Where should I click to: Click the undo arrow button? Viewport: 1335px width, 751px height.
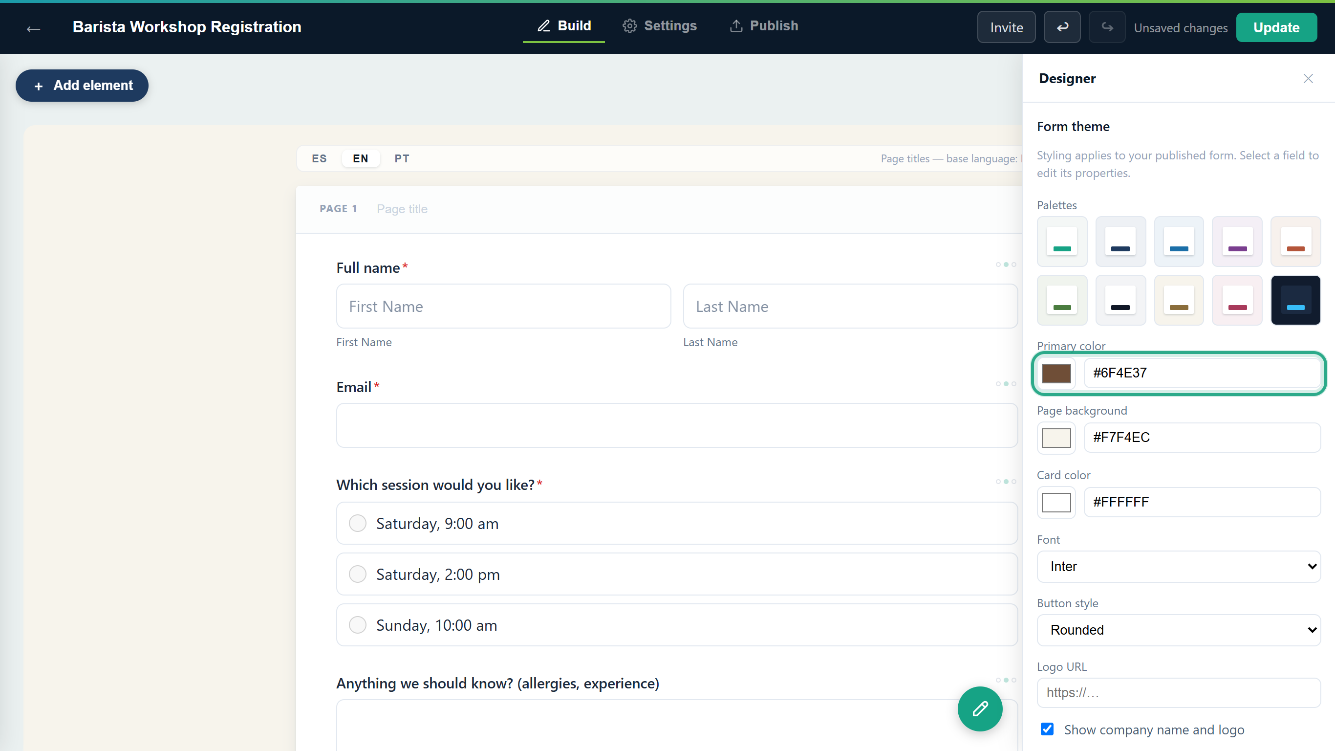click(x=1062, y=27)
